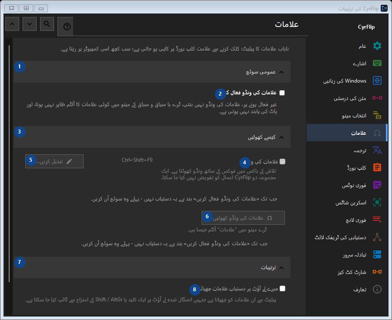Viewport: 392px width, 320px height.
Task: Click the gear icon for عام settings
Action: 377,46
